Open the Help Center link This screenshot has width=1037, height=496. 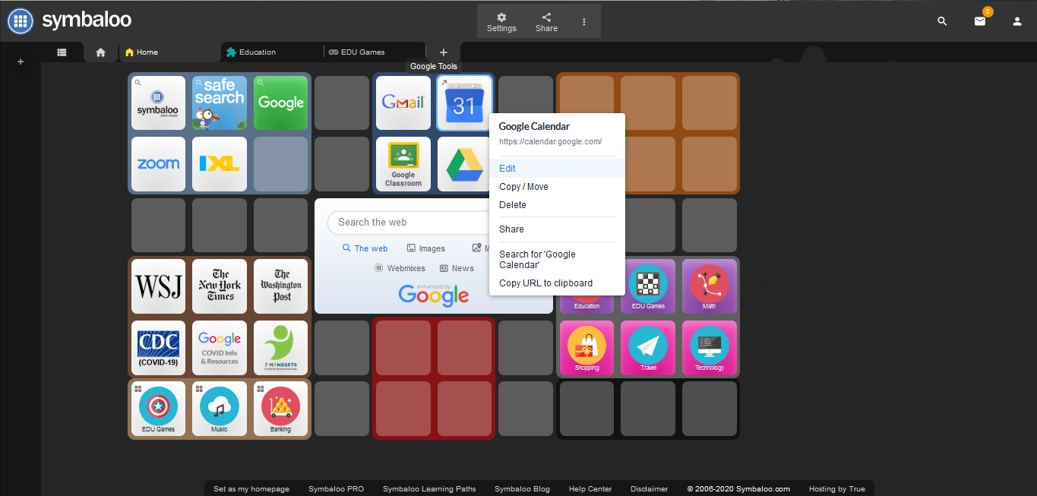point(590,489)
